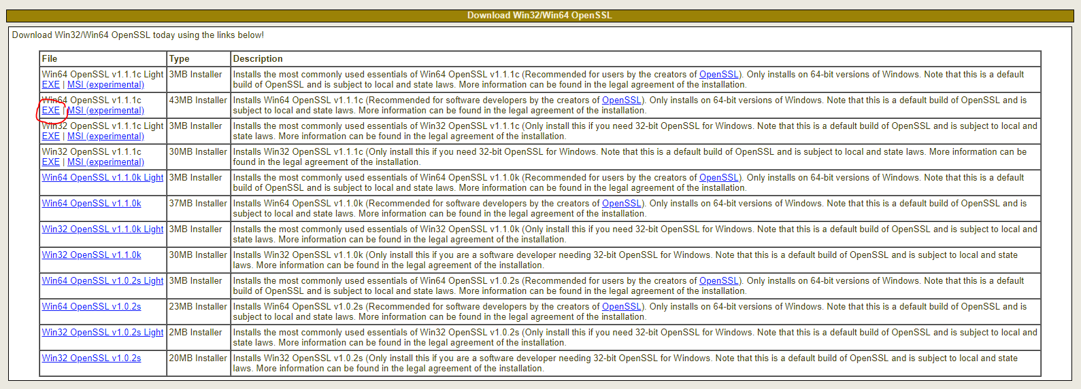
Task: Follow OpenSSL link in Win64 v1.1.1c Light description
Action: pos(719,75)
